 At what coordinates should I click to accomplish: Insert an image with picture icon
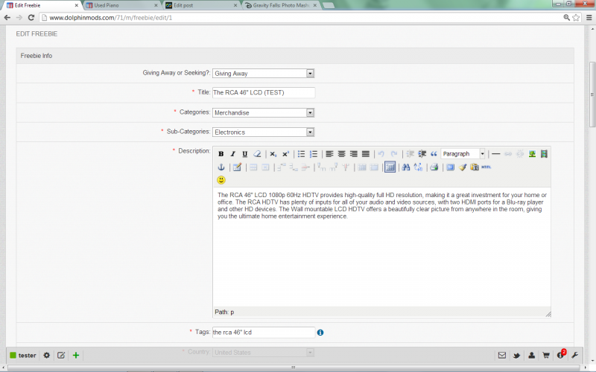(532, 154)
